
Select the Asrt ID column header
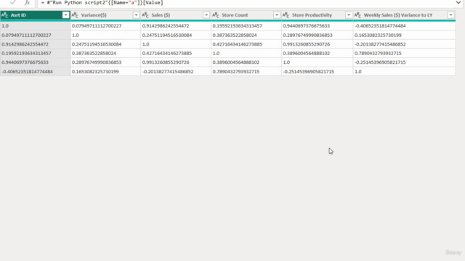click(18, 15)
